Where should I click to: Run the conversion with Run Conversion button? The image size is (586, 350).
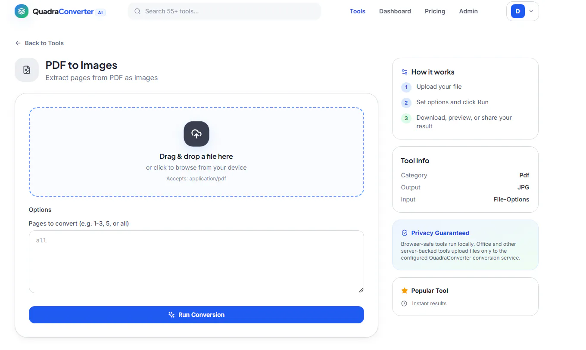pos(196,315)
